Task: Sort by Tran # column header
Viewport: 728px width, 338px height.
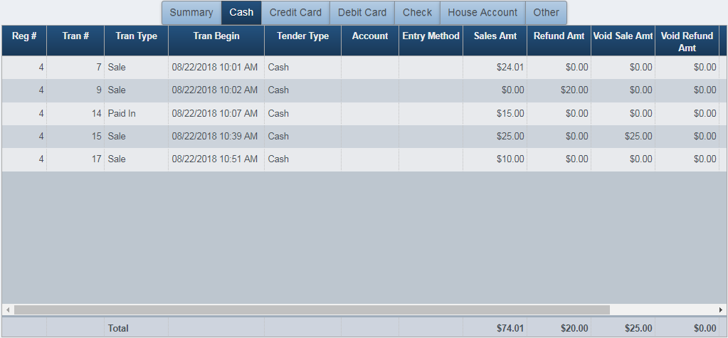Action: [x=75, y=36]
